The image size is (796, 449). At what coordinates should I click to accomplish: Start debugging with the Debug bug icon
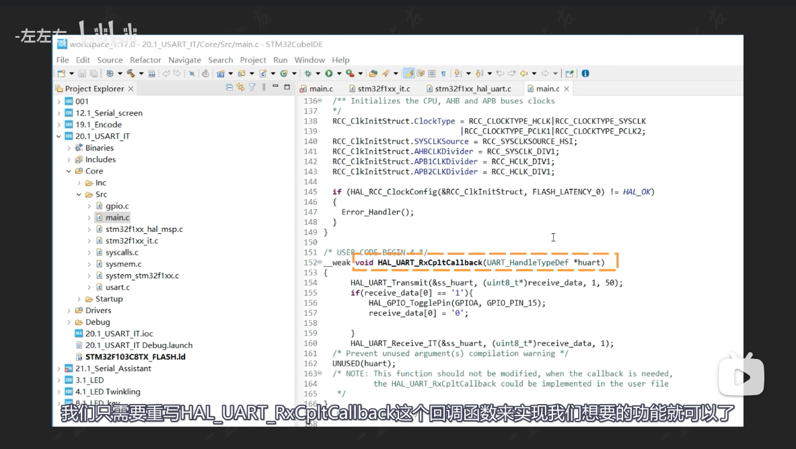307,73
